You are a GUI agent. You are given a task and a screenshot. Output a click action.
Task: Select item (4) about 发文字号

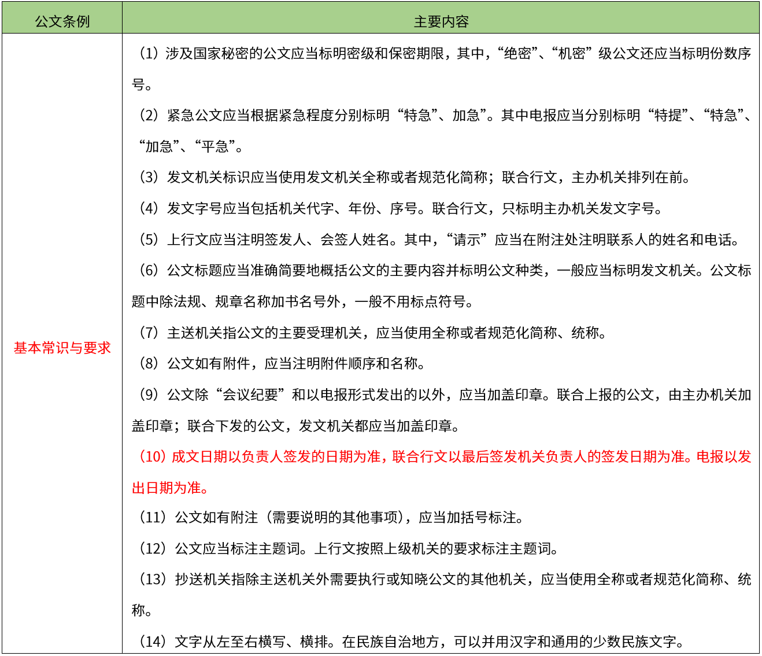click(399, 208)
